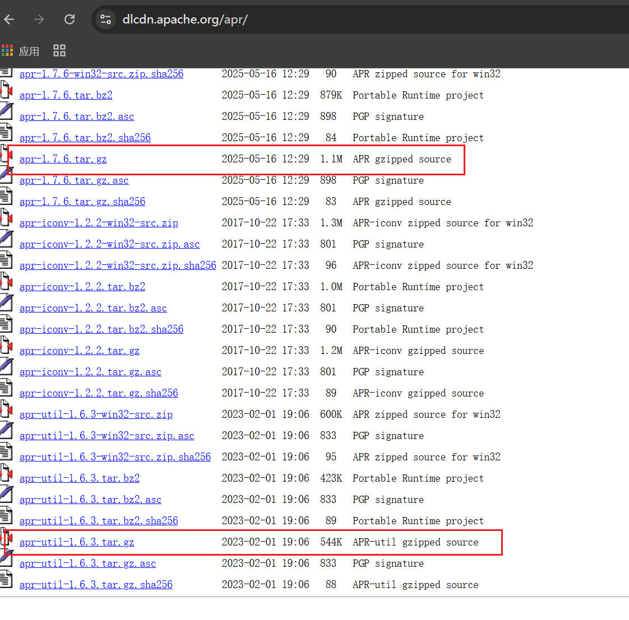This screenshot has height=620, width=629.
Task: Open apr-1.7.6.tar.gz.sha256 checksum link
Action: tap(82, 202)
